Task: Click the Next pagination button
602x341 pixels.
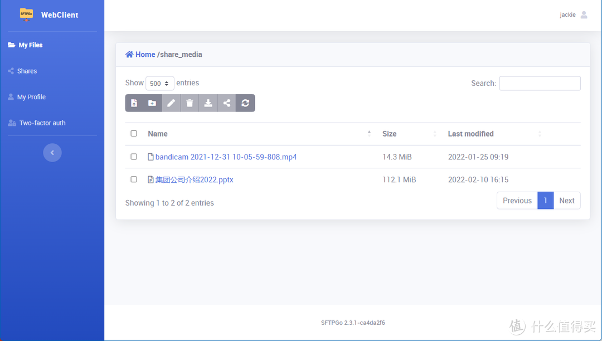Action: (566, 201)
